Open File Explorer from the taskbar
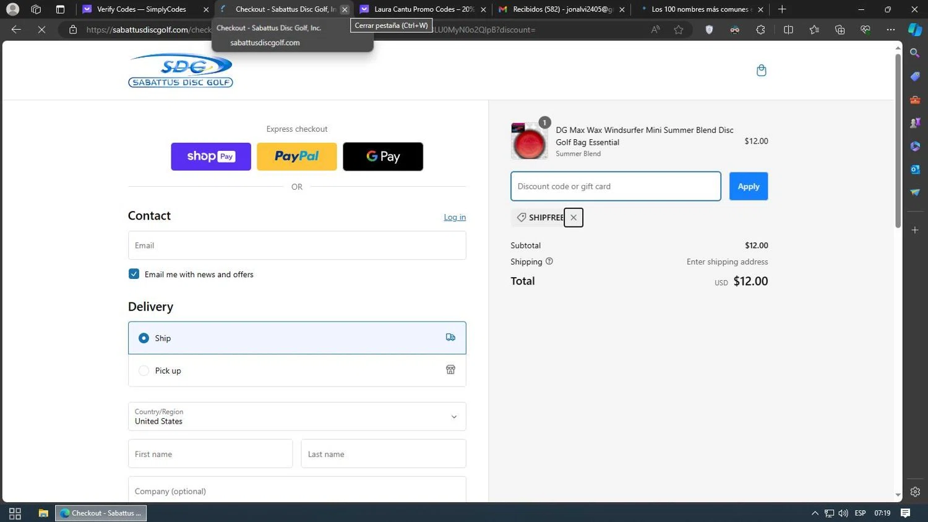Viewport: 928px width, 522px height. [43, 513]
